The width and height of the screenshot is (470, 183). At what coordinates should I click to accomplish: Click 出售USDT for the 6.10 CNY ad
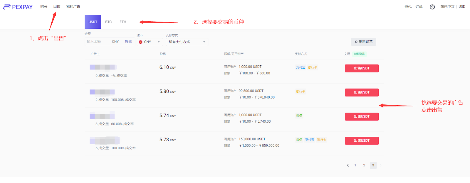[x=362, y=68]
